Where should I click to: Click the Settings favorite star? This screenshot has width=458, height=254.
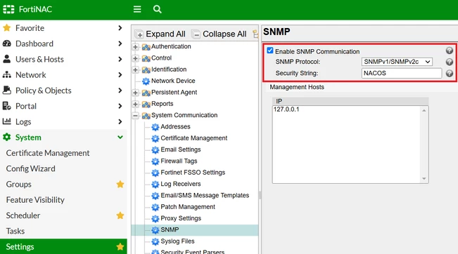[x=120, y=247]
